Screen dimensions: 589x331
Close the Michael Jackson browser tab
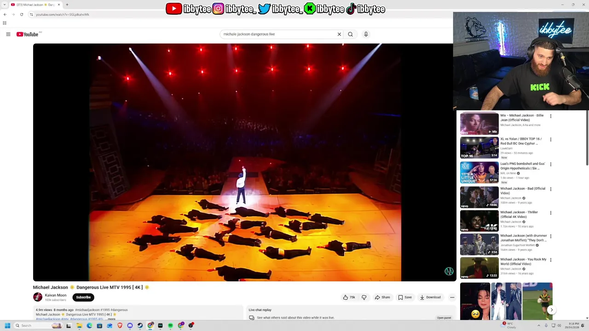click(x=58, y=5)
